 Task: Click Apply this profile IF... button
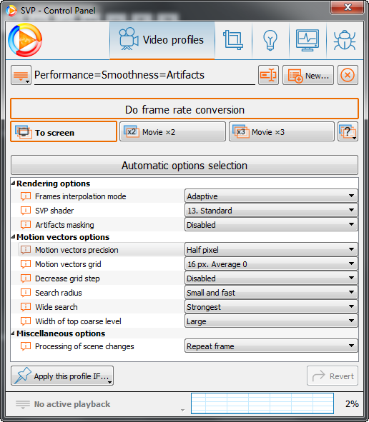[x=62, y=376]
